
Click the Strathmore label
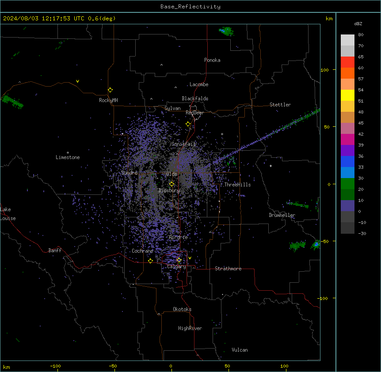(x=228, y=269)
